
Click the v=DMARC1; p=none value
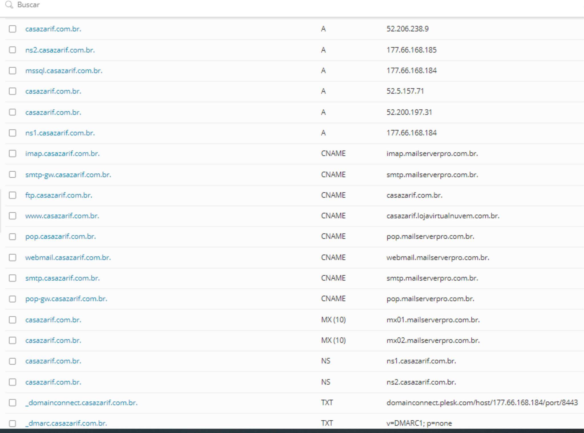[419, 424]
